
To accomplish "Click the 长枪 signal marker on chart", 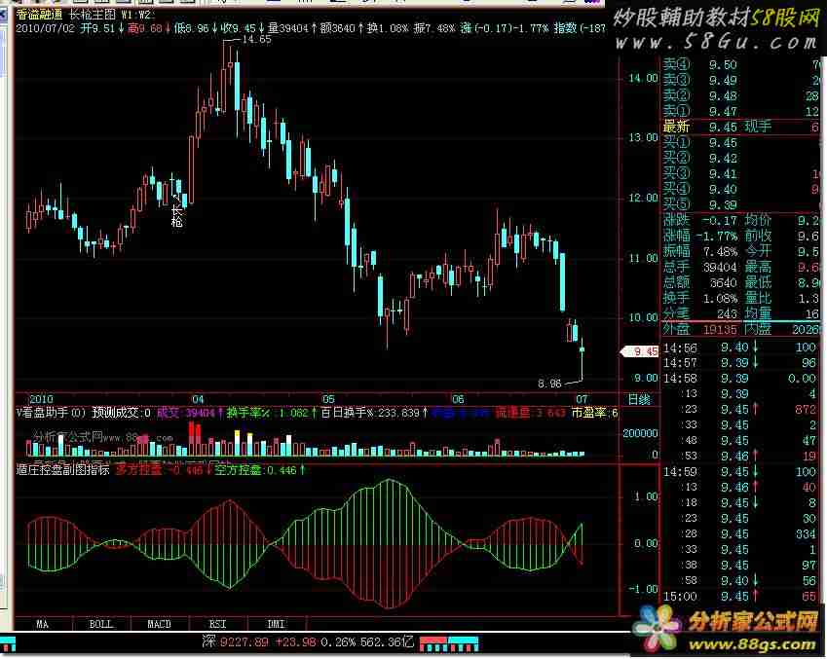I will [176, 216].
